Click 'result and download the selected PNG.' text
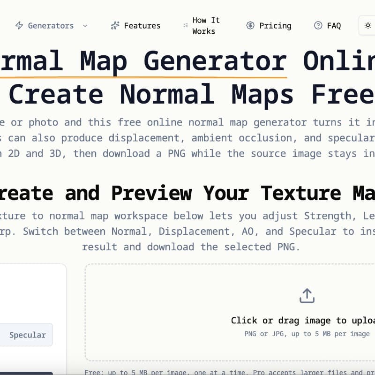 (191, 247)
